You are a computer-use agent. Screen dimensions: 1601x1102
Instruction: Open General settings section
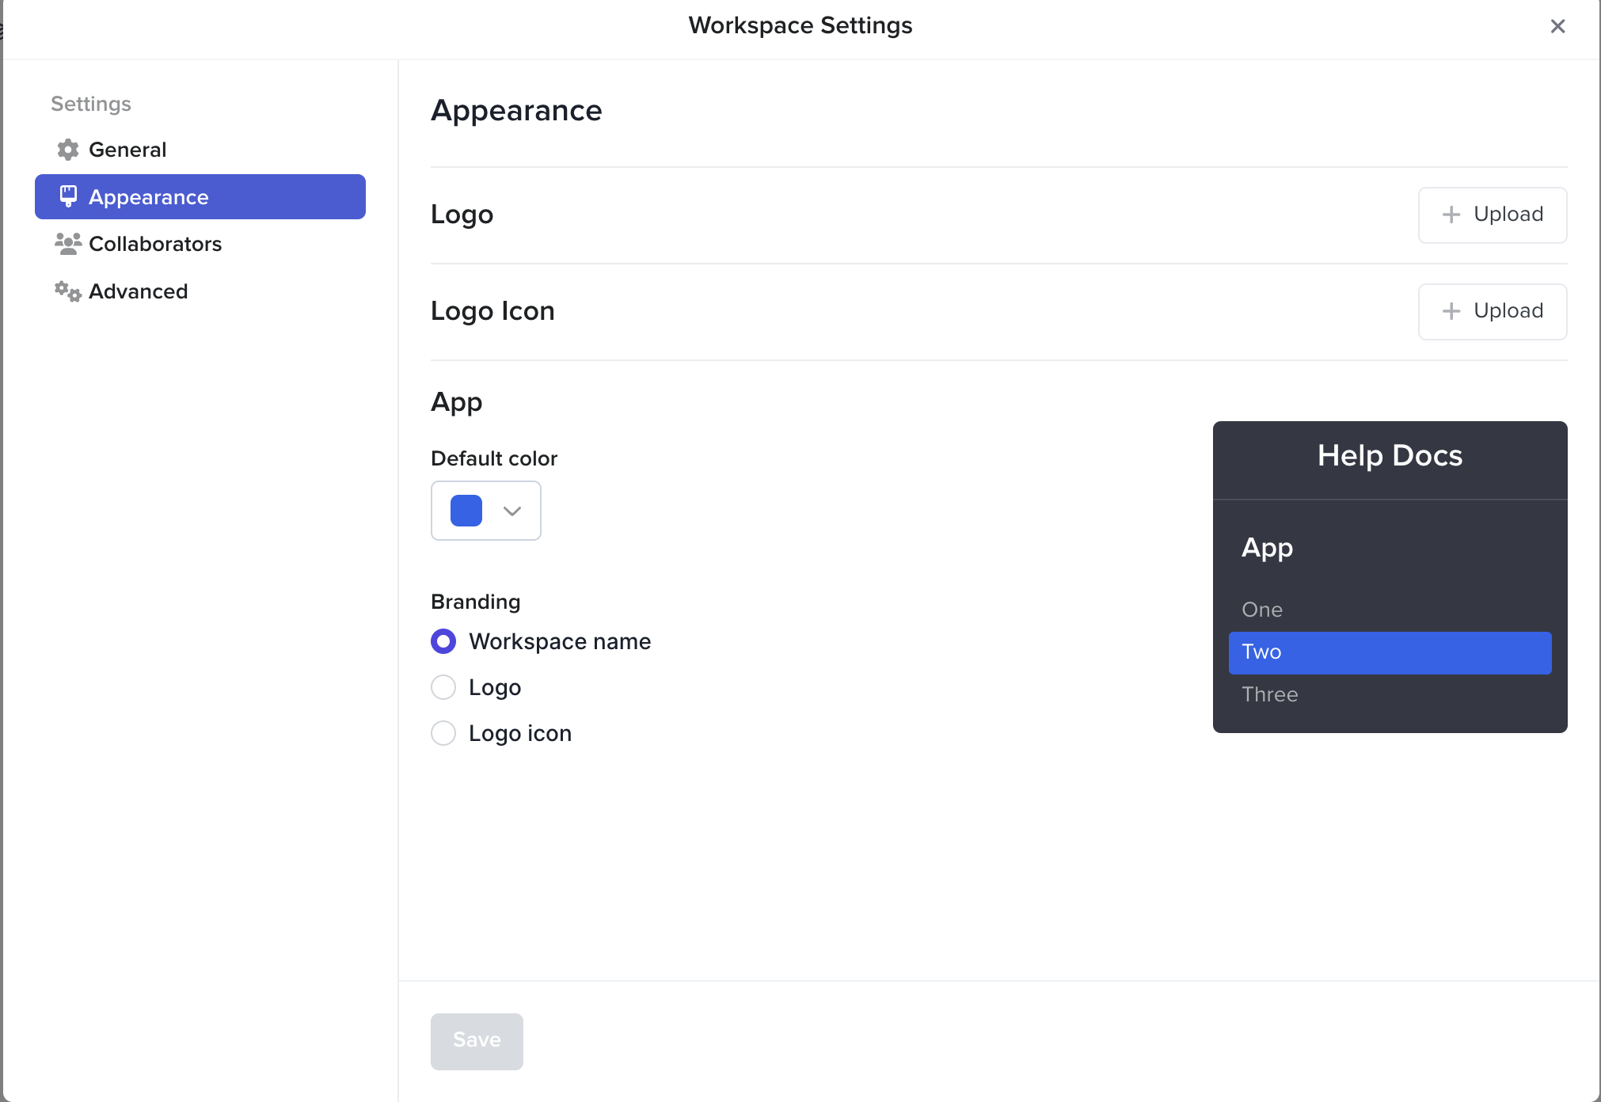click(x=127, y=150)
